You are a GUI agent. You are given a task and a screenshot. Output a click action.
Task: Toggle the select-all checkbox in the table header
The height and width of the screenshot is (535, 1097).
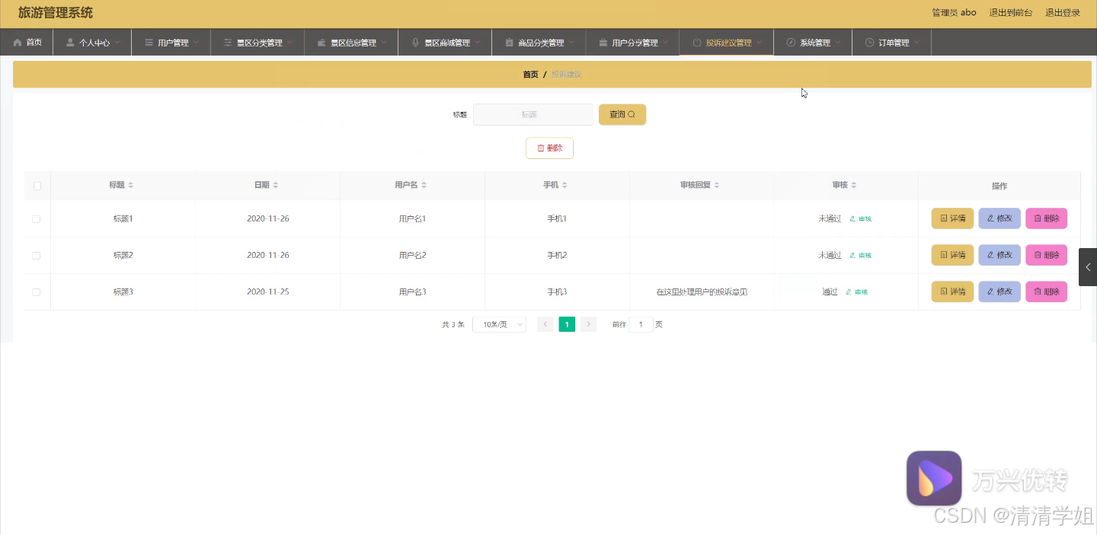36,185
